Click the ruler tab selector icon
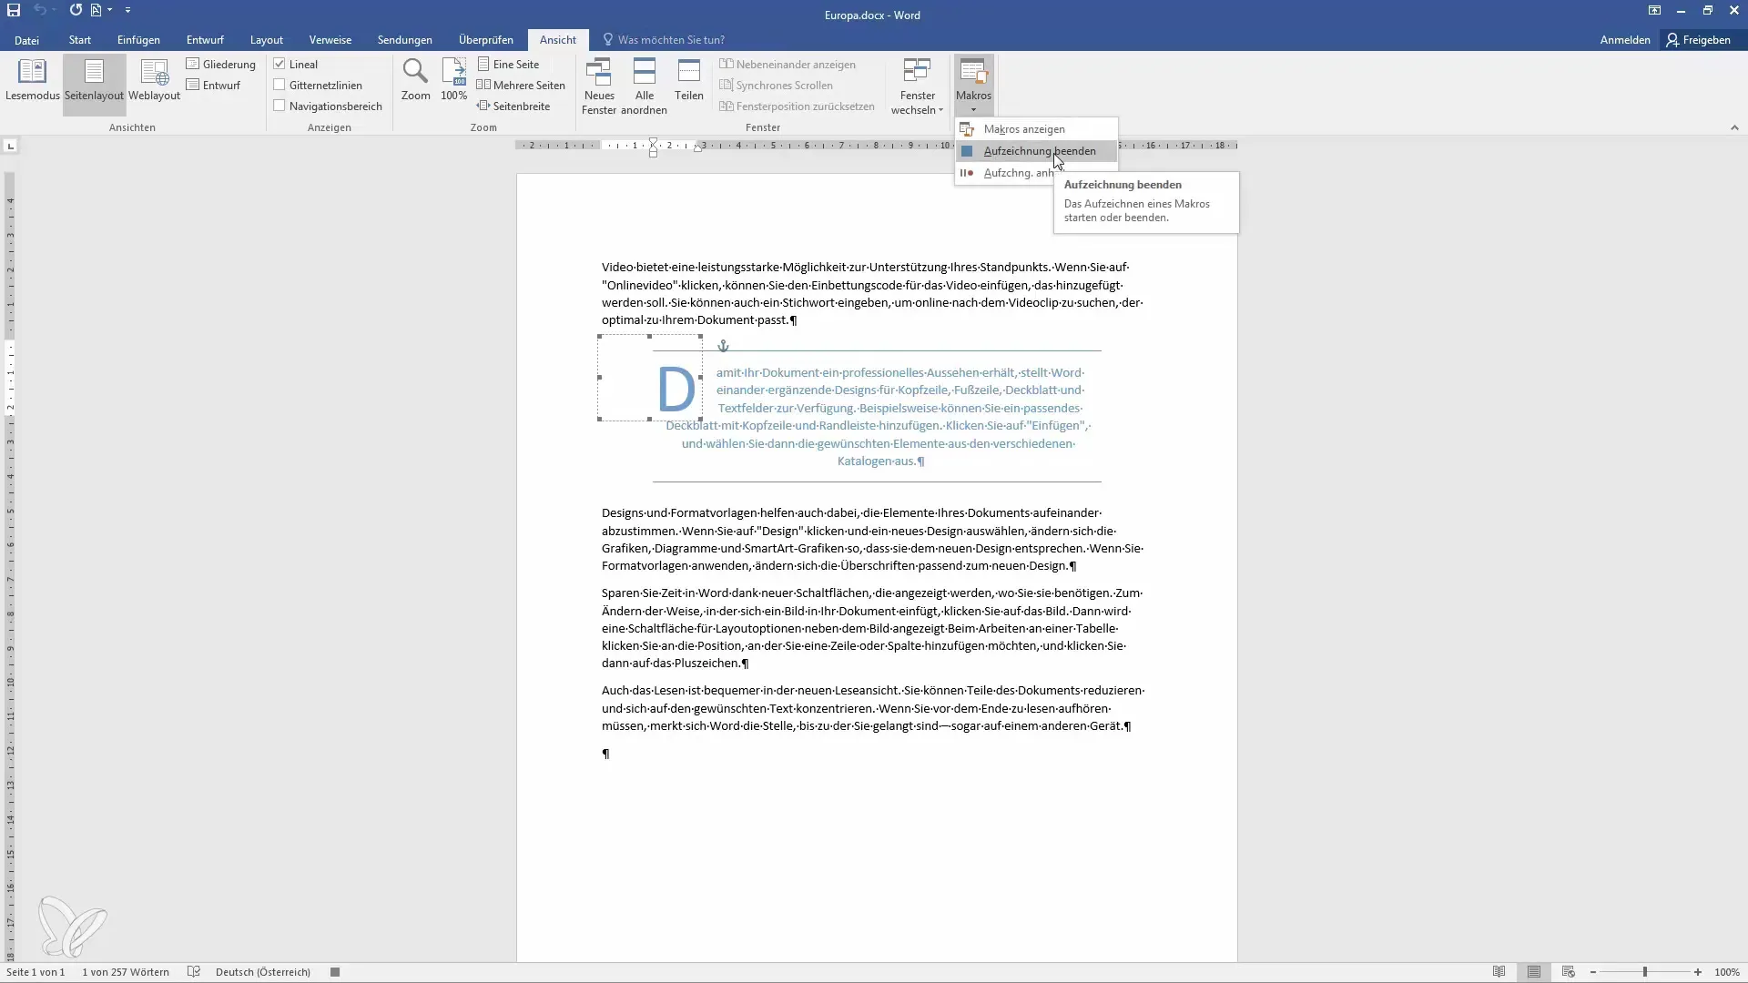Viewport: 1748px width, 983px height. pyautogui.click(x=10, y=146)
